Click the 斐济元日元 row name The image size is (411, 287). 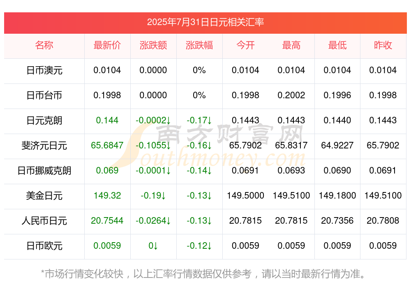44,145
